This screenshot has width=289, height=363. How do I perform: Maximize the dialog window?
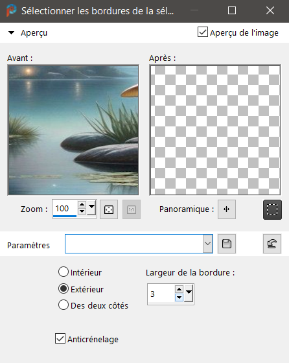coord(232,10)
